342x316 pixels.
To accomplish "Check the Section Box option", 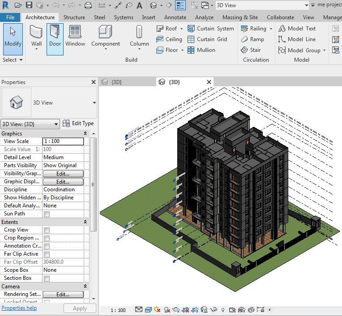I will 47,278.
